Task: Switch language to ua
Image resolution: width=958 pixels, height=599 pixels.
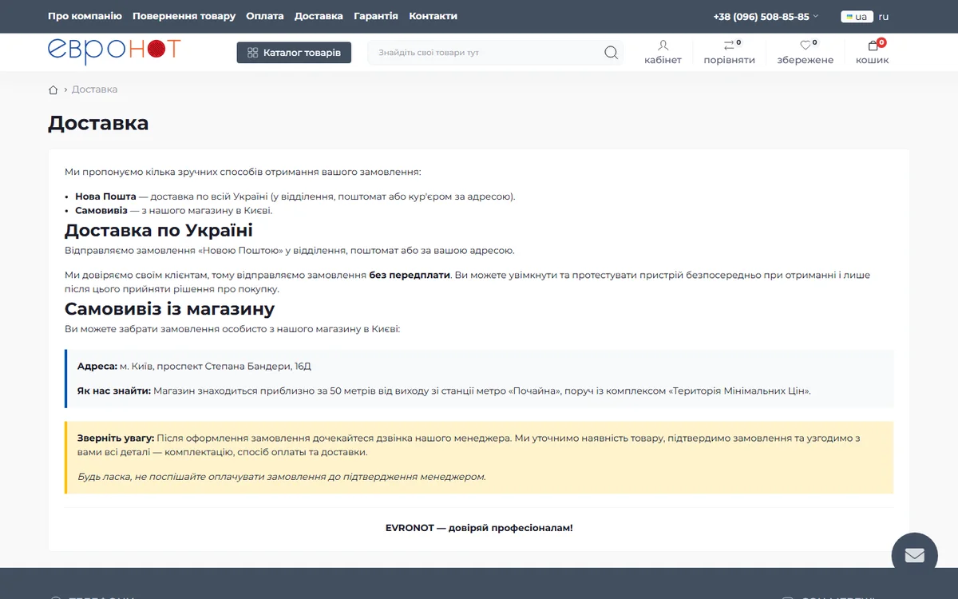Action: coord(857,17)
